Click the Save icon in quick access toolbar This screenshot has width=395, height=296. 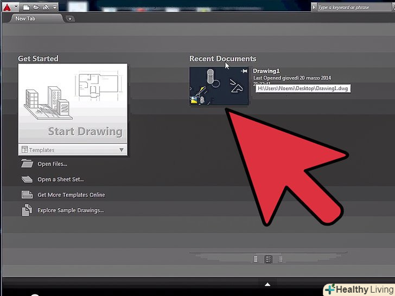pos(46,7)
